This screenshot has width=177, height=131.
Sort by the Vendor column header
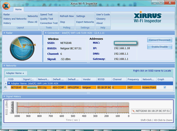point(89,79)
